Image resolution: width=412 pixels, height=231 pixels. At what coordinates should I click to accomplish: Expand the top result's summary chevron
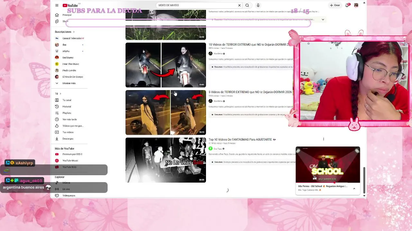(323, 20)
